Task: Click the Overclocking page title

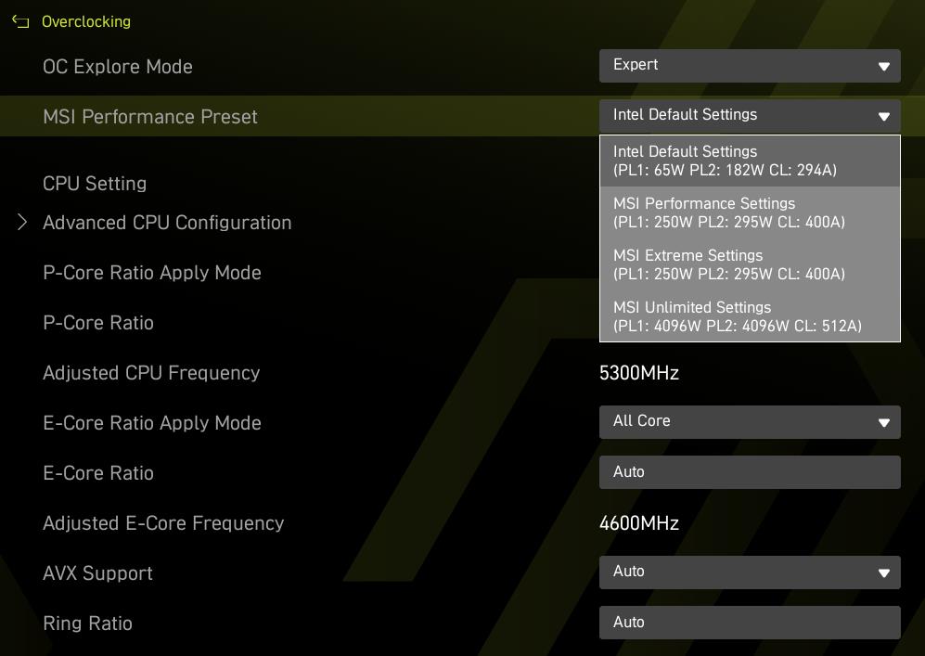Action: tap(86, 22)
